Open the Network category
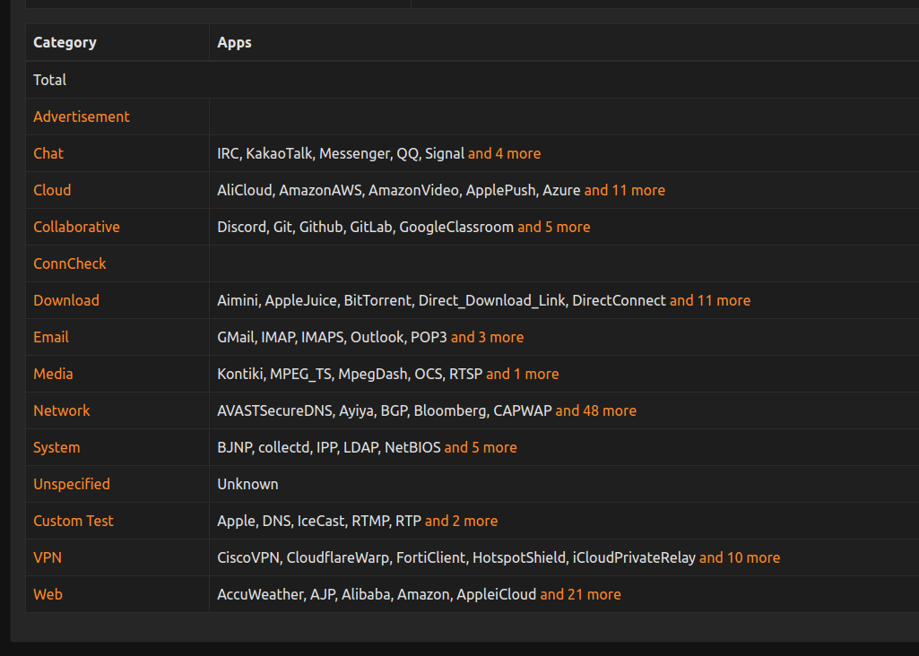 click(62, 410)
